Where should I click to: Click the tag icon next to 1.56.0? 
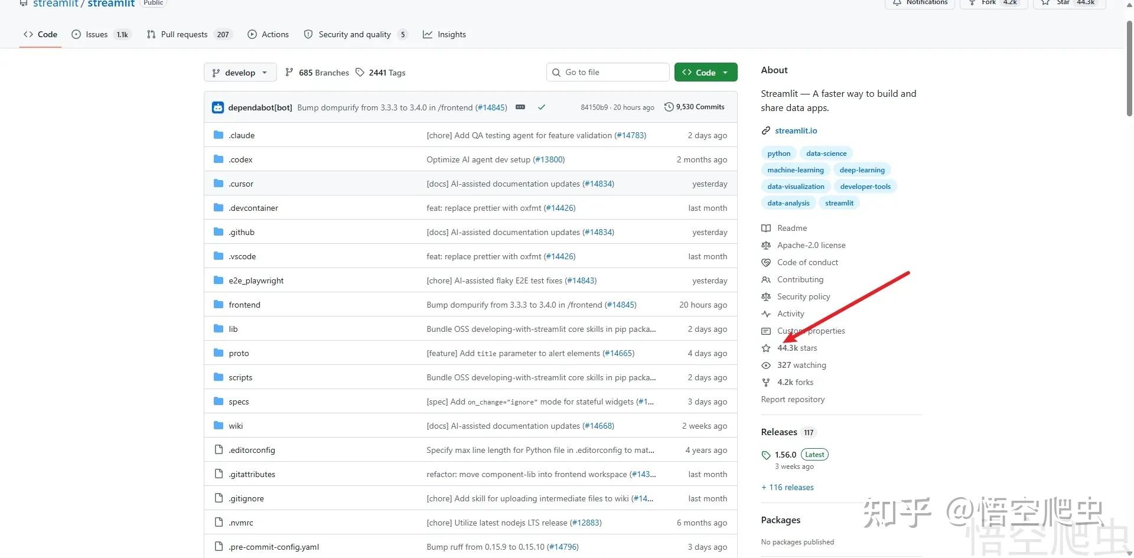(766, 455)
